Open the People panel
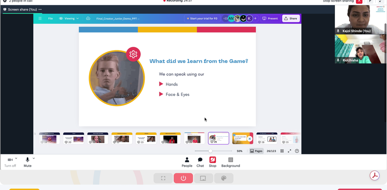387x190 pixels. 187,163
